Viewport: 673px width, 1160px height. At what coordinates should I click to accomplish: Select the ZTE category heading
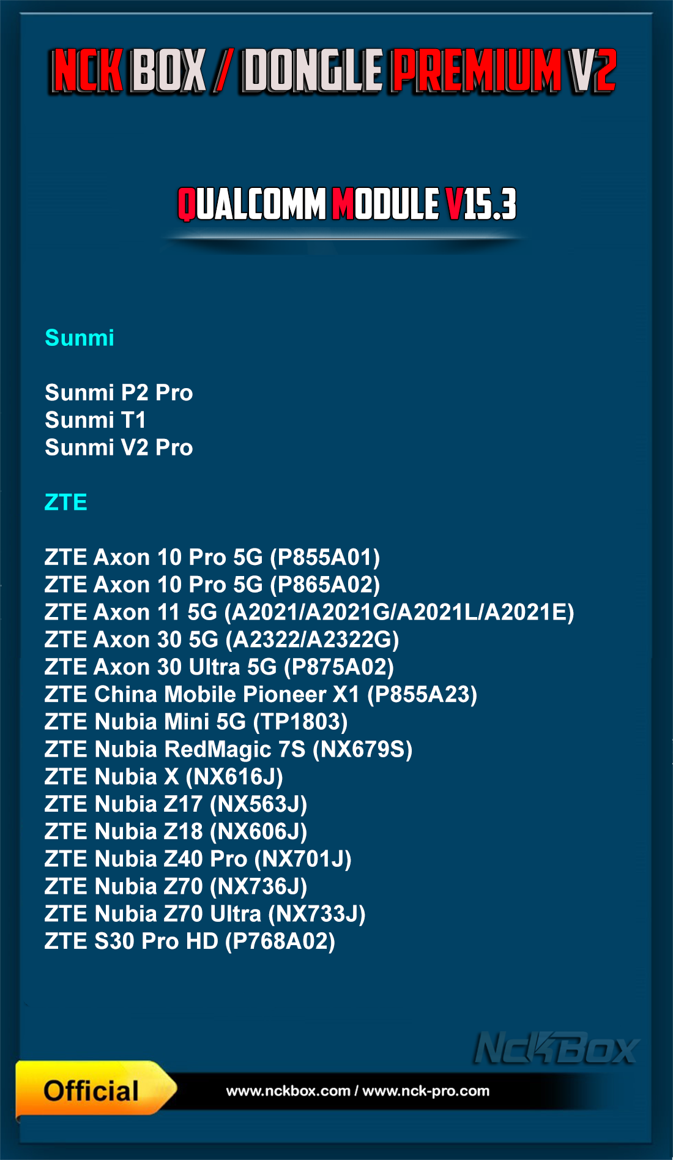pyautogui.click(x=66, y=503)
